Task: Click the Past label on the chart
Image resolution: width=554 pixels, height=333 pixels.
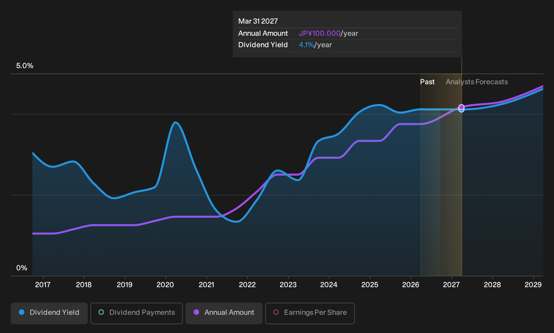Action: [x=427, y=82]
